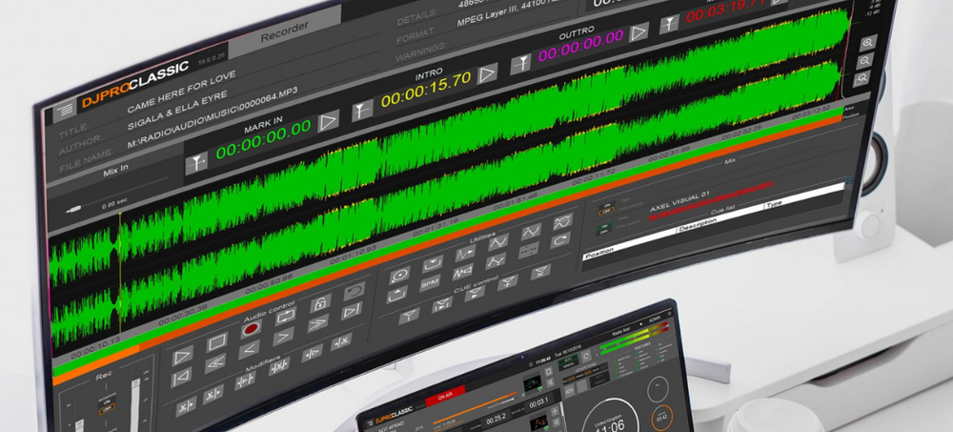Preview Outtro with its play arrow
This screenshot has height=432, width=953.
tap(639, 32)
